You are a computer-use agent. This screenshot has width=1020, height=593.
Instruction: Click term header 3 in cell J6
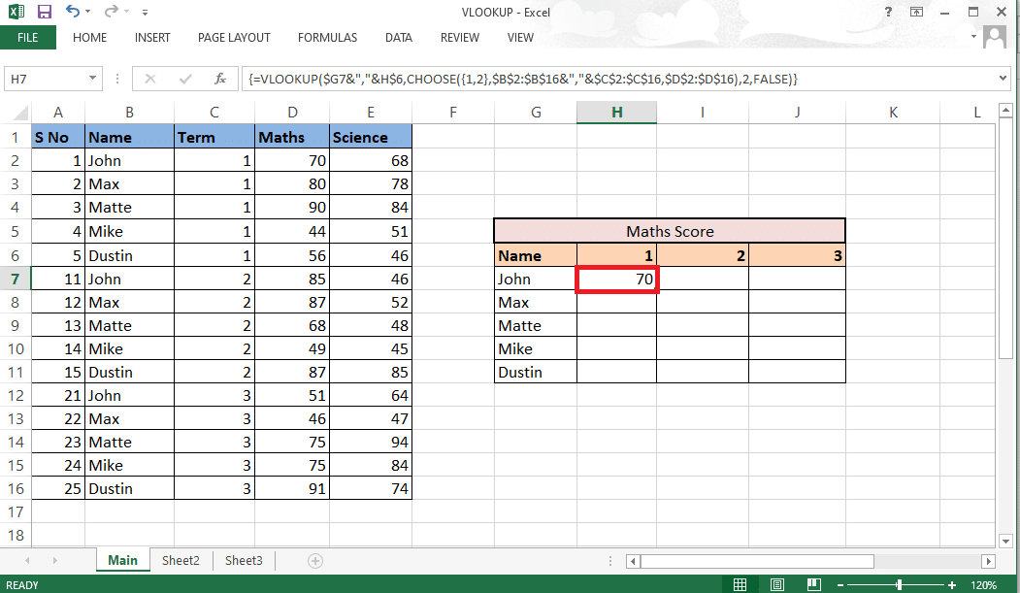(797, 255)
